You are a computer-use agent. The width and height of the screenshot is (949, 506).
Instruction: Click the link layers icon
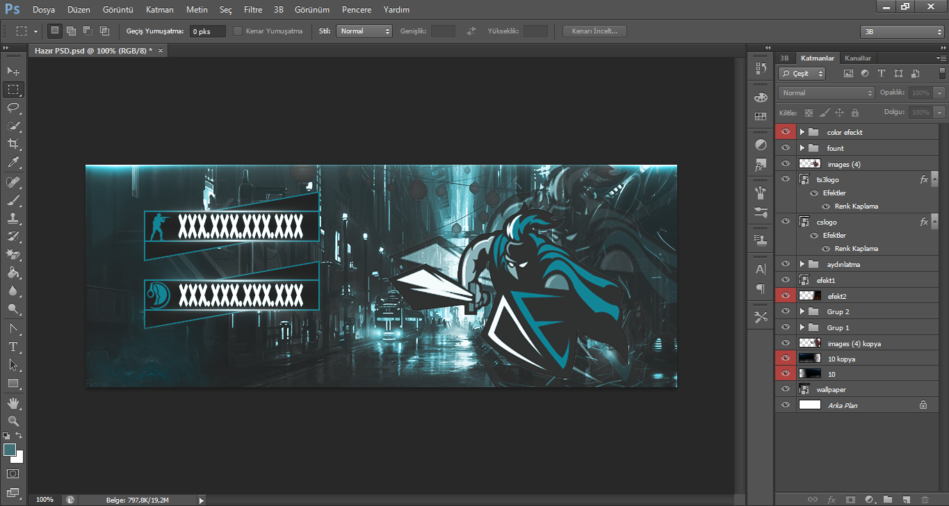pos(812,499)
